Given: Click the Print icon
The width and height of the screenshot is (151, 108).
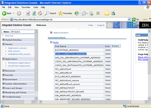Looking at the screenshot, I should click(91, 13).
